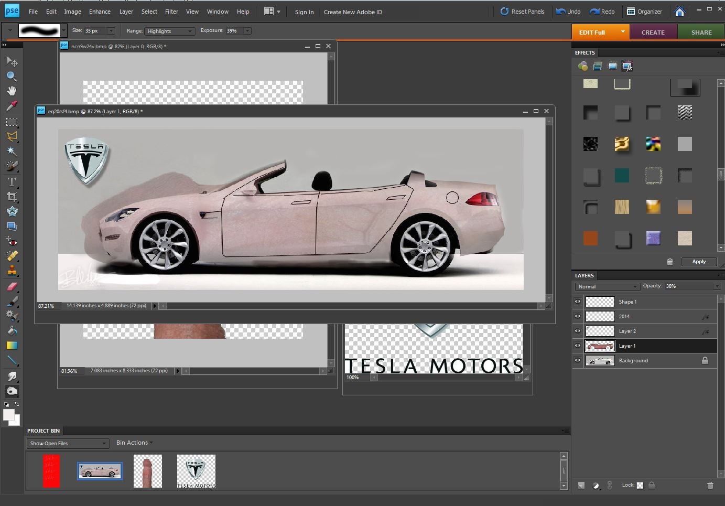The image size is (725, 506).
Task: Click Create New Adobe ID link
Action: [353, 12]
